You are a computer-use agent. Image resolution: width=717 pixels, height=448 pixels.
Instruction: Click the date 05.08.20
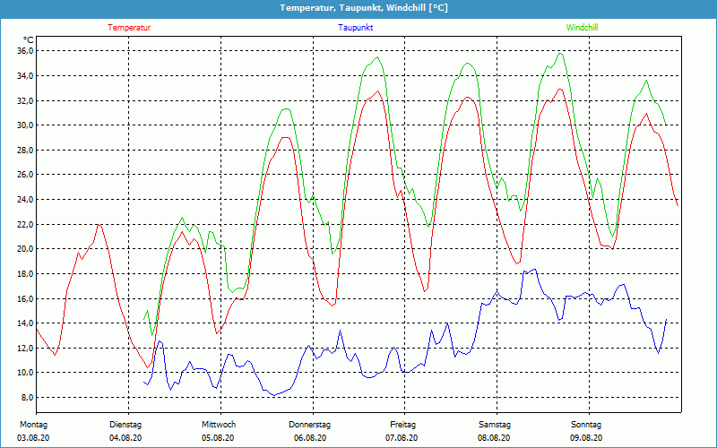click(x=218, y=438)
